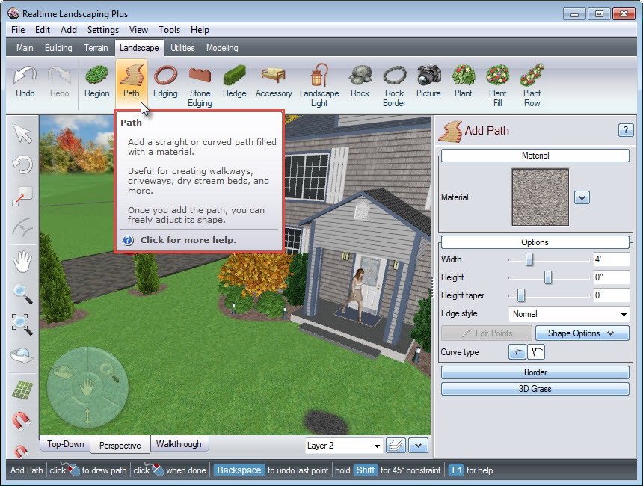Click 'Click for more help' in tooltip
643x486 pixels.
point(188,240)
